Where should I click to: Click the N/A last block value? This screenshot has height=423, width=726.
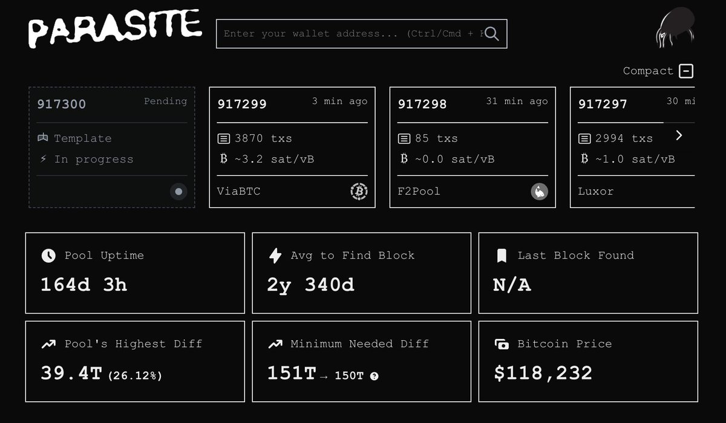512,285
